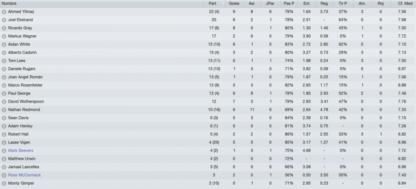Open info icon next to Ahmed Yilmaz
Viewport: 416px width, 189px height.
4,12
